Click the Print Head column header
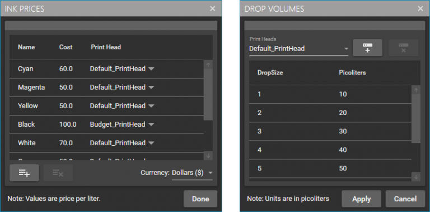 coord(106,47)
